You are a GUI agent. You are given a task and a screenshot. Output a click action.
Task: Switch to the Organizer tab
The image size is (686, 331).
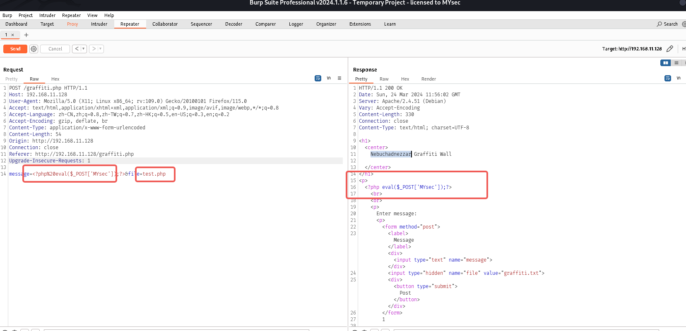pos(326,24)
